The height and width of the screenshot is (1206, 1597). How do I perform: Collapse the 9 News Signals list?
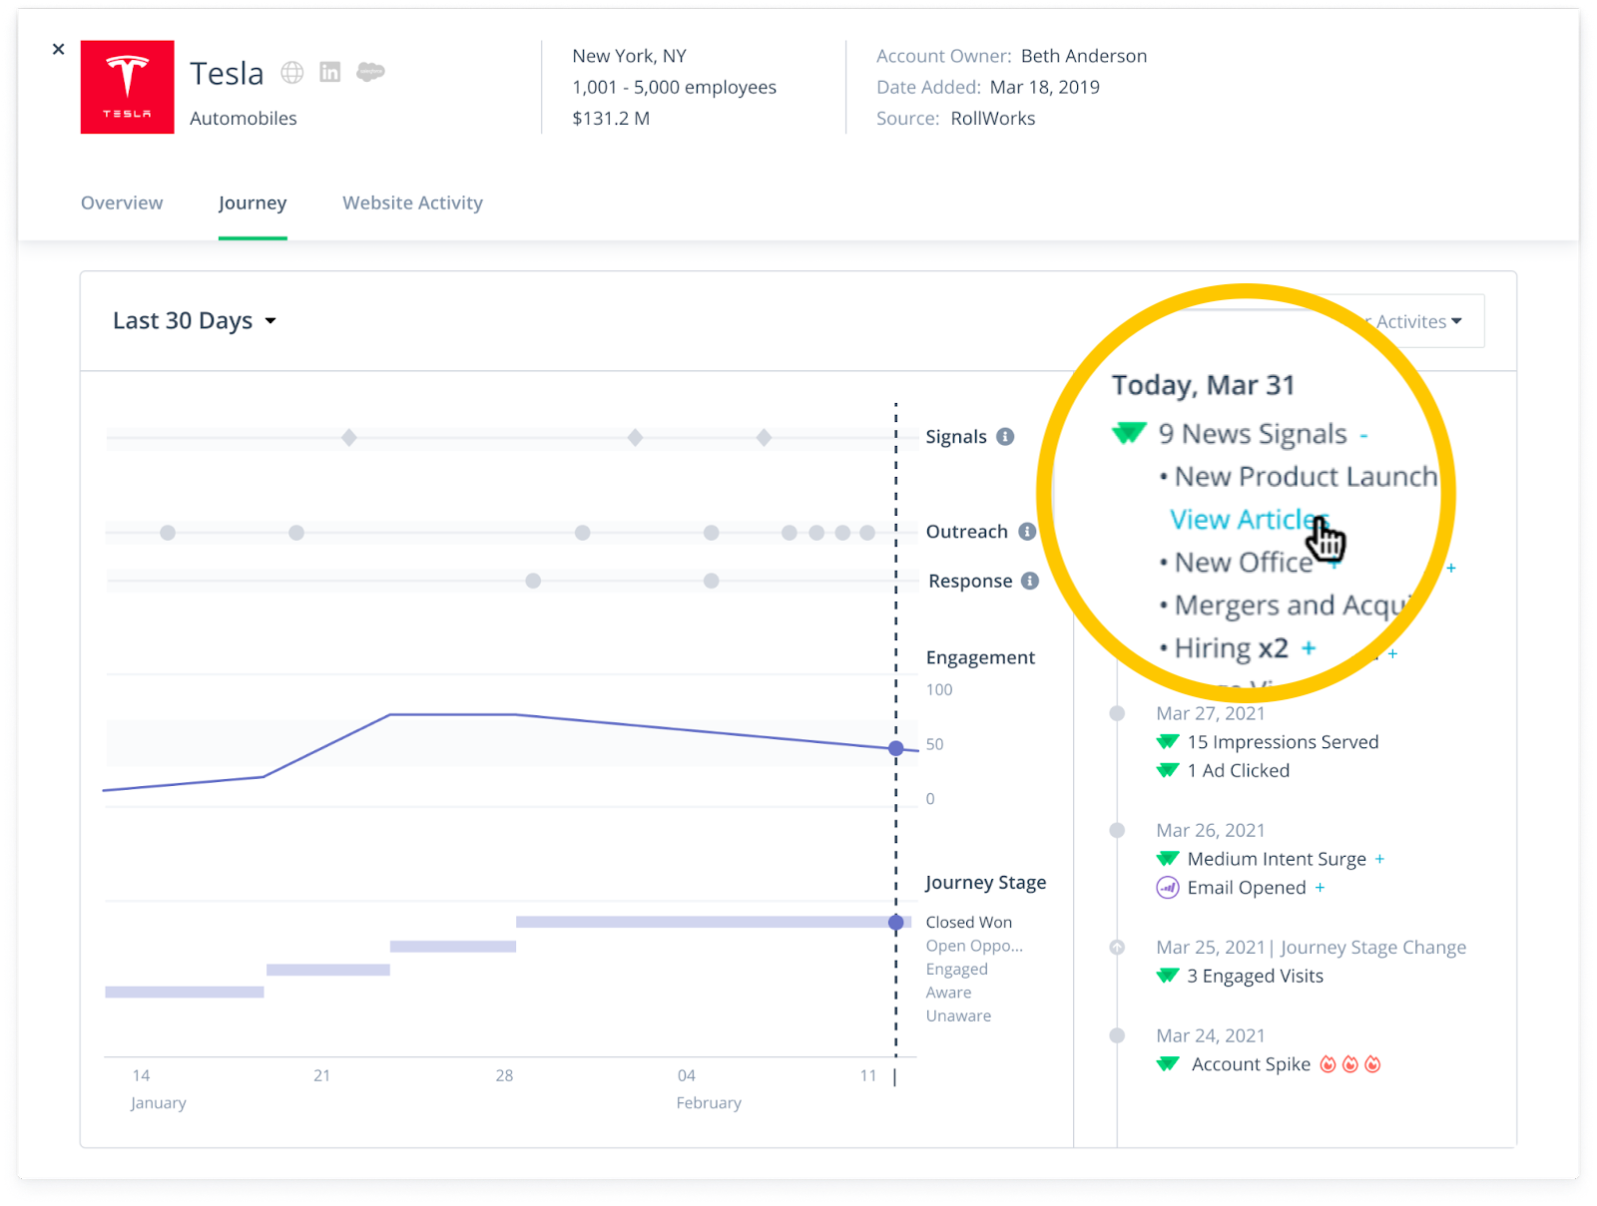(x=1363, y=436)
